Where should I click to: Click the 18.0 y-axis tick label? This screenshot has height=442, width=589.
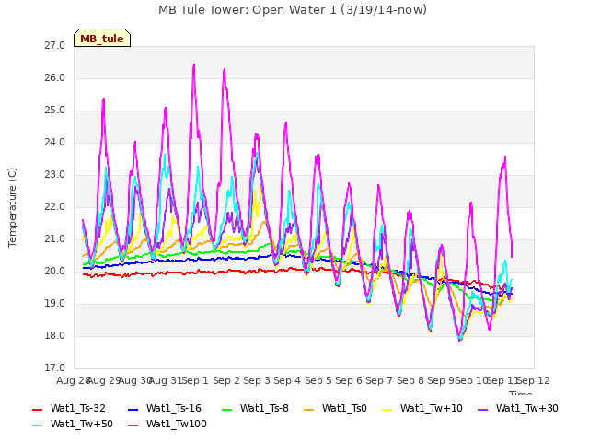click(55, 336)
